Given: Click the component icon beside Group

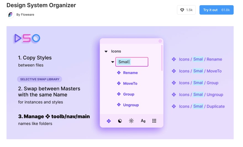Looking at the screenshot, I should tap(119, 94).
